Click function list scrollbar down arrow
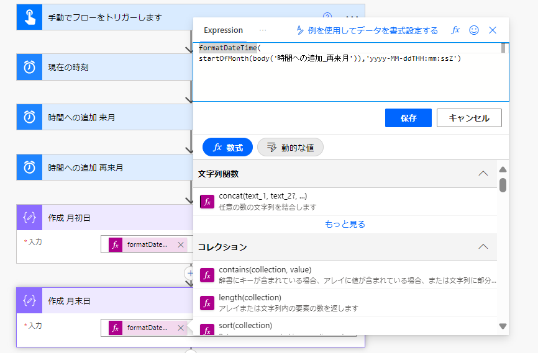The width and height of the screenshot is (538, 353). pos(503,326)
